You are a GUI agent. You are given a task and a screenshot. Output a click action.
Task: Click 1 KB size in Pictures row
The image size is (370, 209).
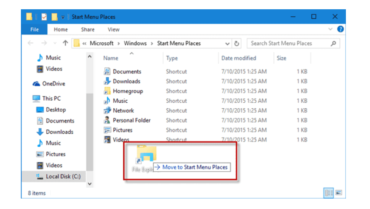[302, 130]
